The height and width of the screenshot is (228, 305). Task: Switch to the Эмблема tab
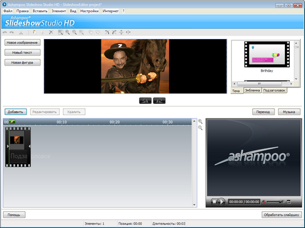point(252,90)
